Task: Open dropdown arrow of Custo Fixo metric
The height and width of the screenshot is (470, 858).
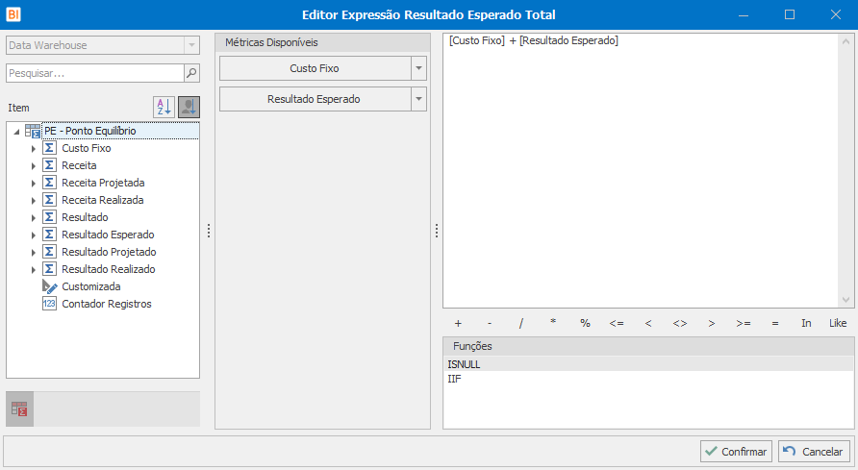Action: (x=418, y=68)
